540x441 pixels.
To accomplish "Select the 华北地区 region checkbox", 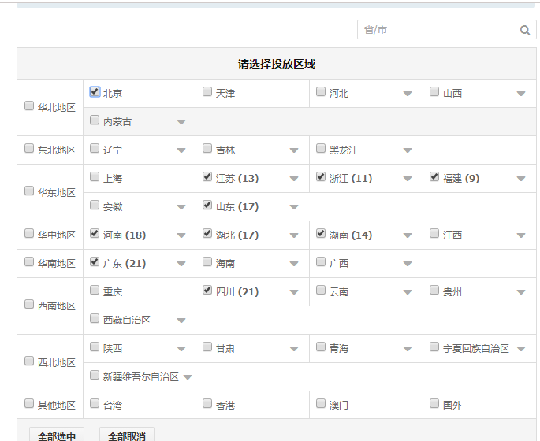I will coord(29,106).
